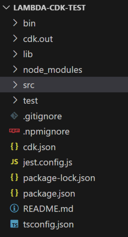
Task: Click the JS icon beside jest.config.js
Action: click(x=14, y=162)
